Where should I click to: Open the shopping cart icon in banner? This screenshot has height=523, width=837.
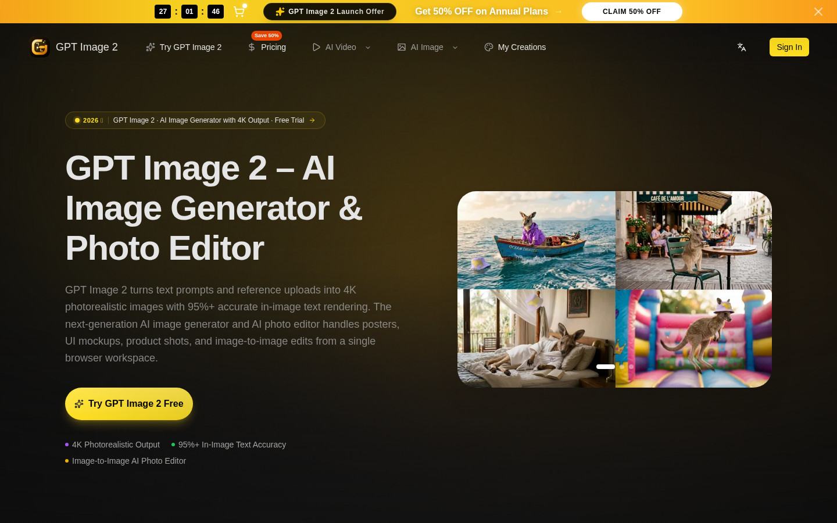click(239, 12)
